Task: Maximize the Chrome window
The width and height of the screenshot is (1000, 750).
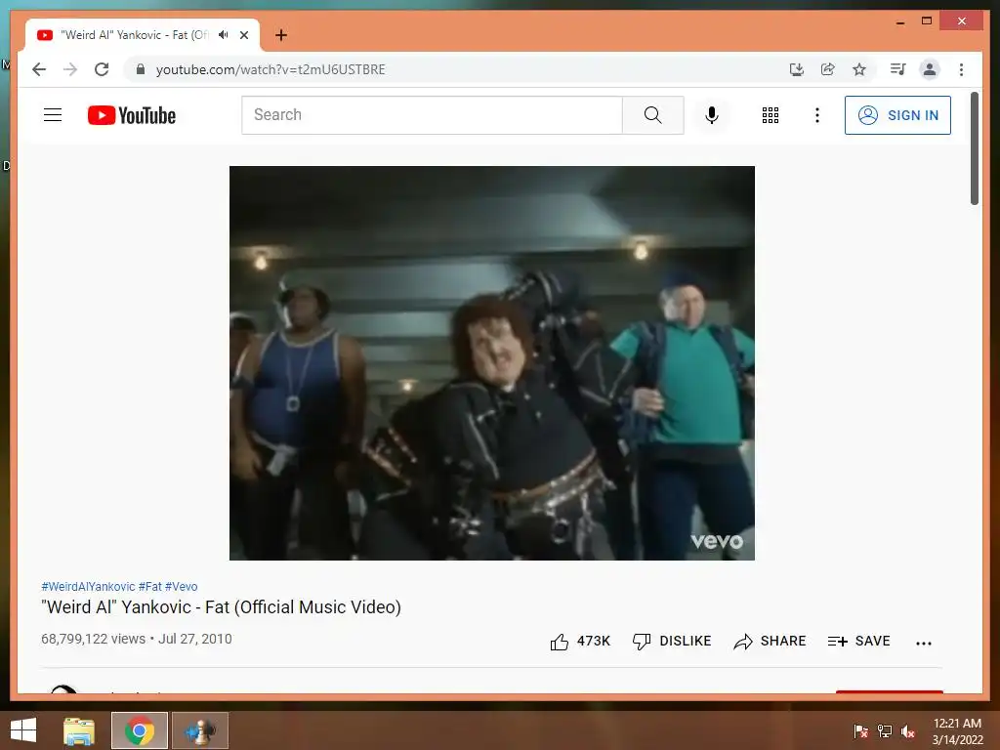Action: pos(927,21)
